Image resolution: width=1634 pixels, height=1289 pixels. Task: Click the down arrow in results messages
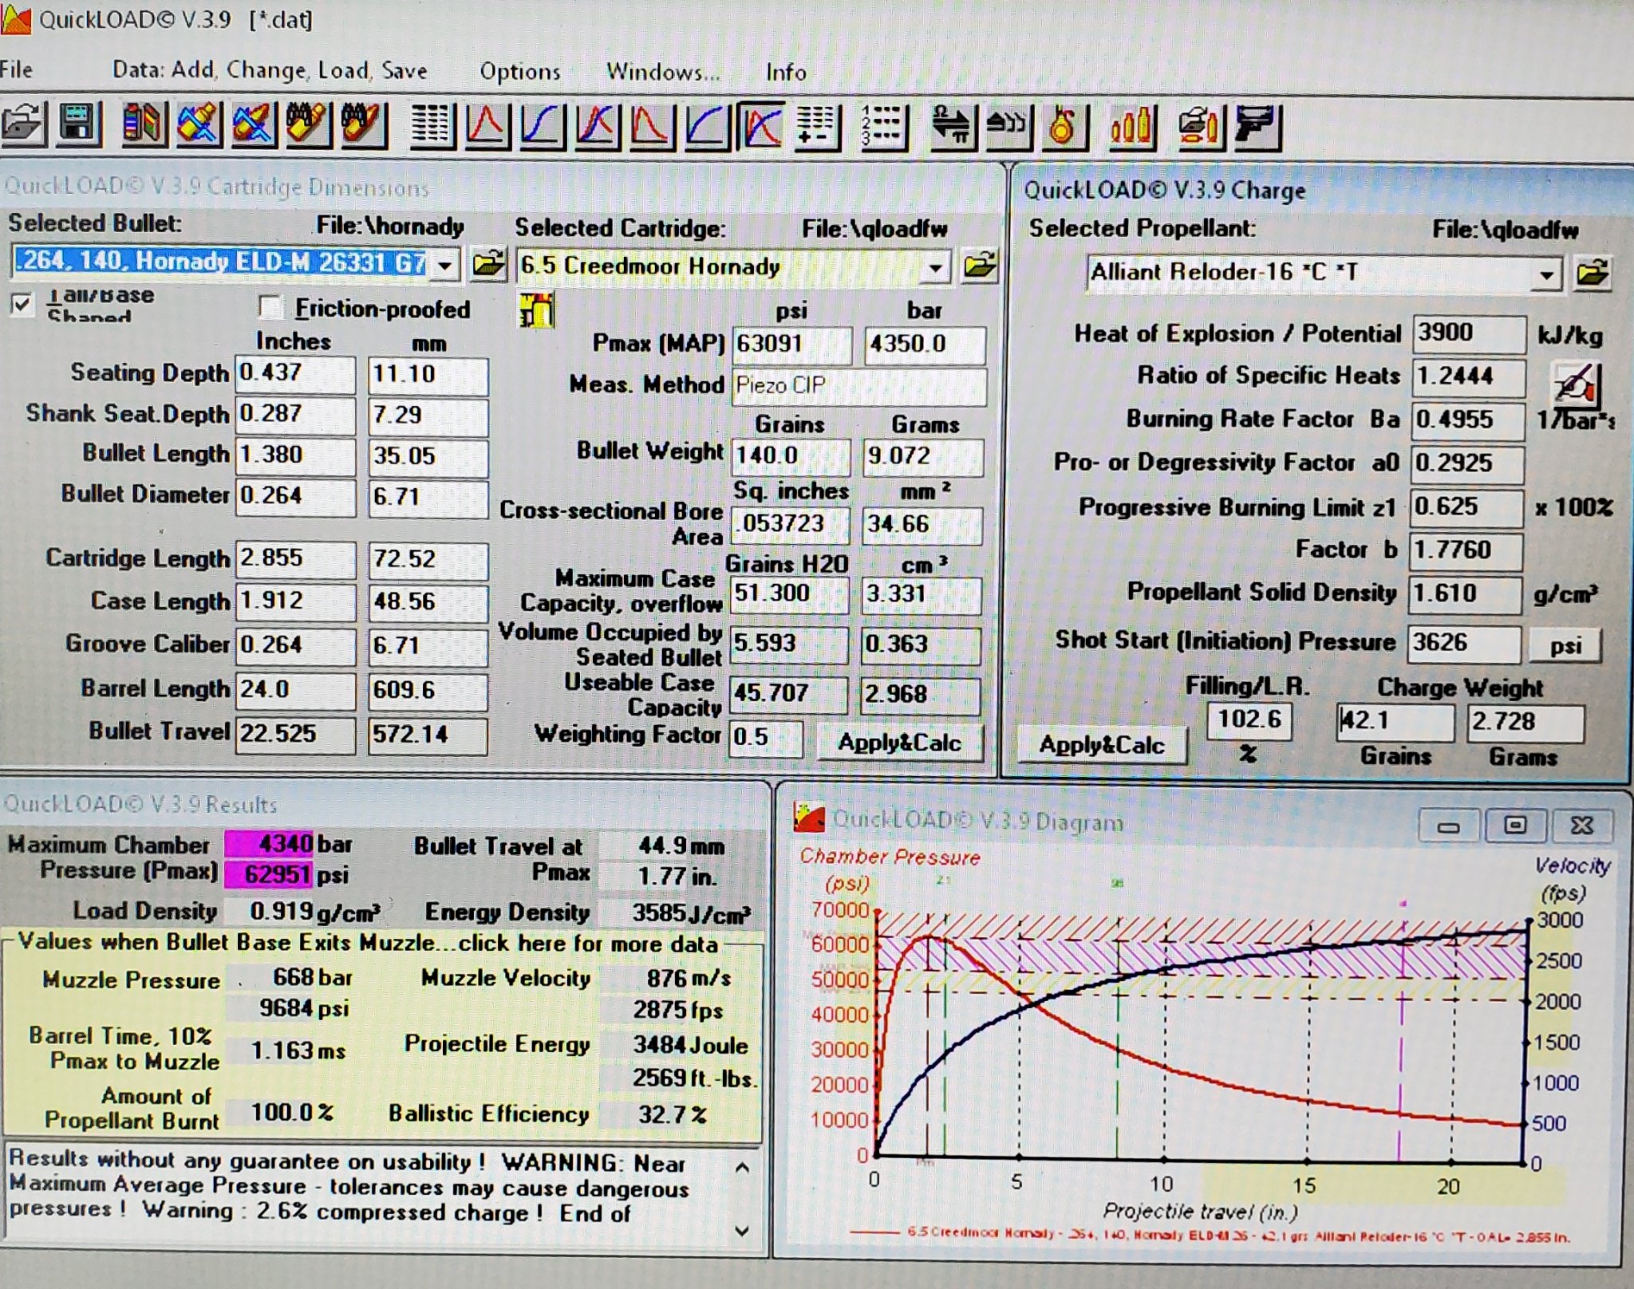pyautogui.click(x=742, y=1231)
